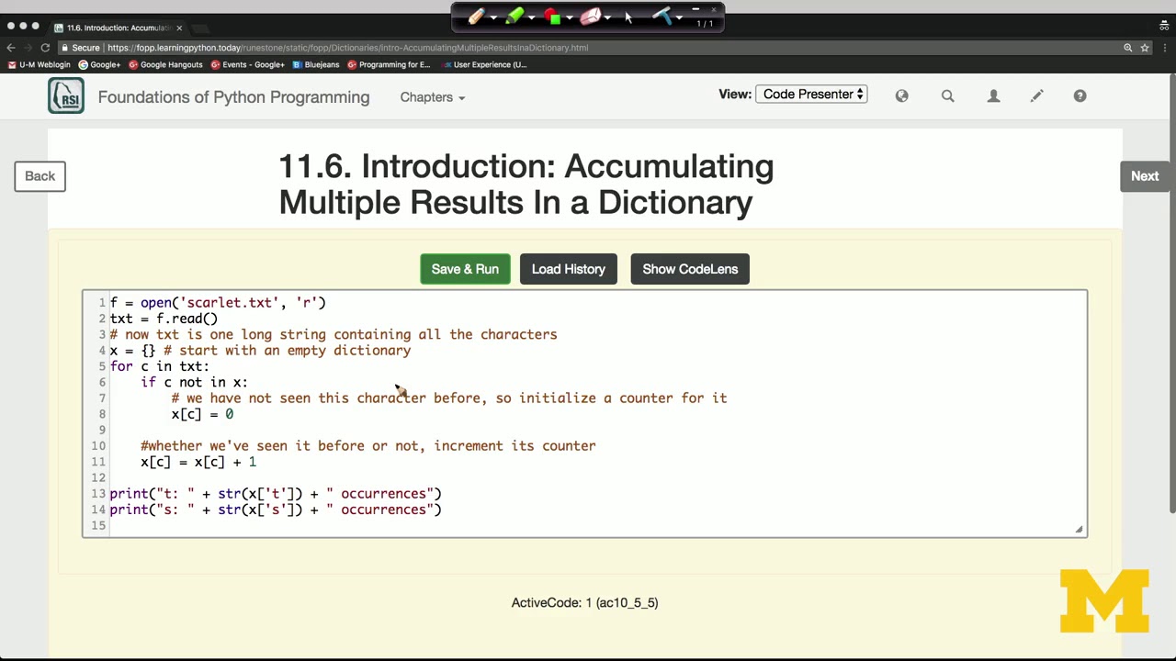Open squeegee tool options dropdown arrow

point(679,17)
